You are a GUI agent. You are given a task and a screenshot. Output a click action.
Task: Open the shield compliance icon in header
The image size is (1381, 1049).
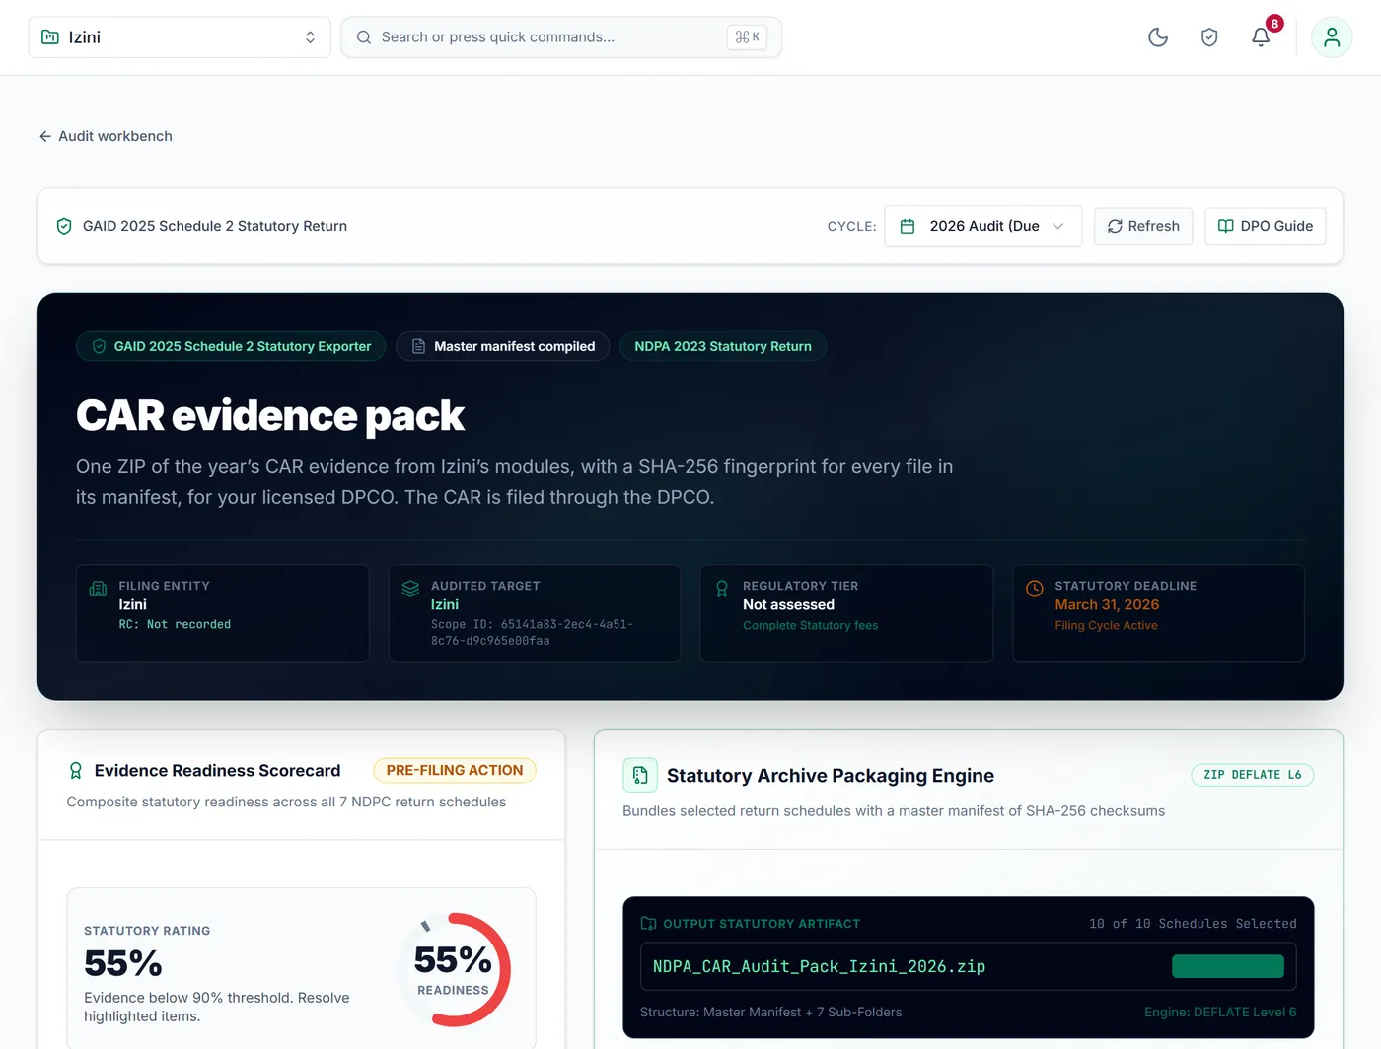1209,37
